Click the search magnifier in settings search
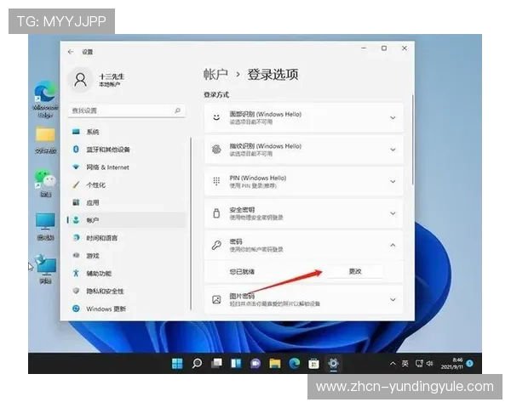 [177, 110]
